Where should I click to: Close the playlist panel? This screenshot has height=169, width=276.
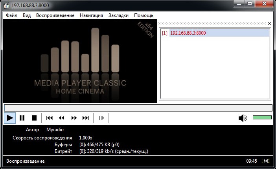pyautogui.click(x=269, y=24)
